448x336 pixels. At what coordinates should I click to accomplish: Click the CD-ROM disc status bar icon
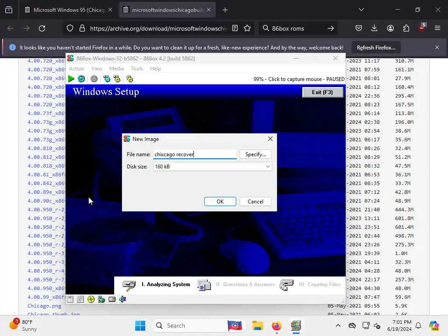pos(91,299)
